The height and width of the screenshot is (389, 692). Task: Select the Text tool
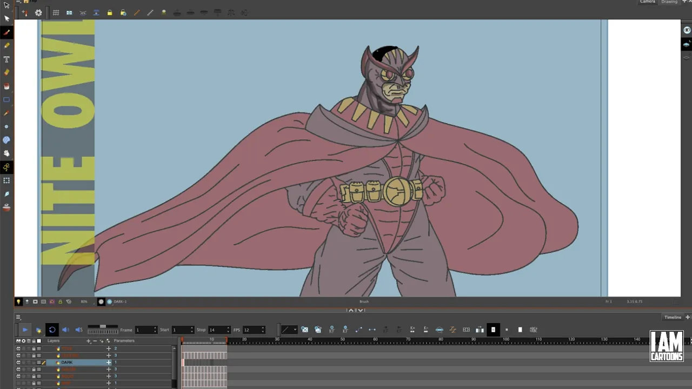[6, 59]
